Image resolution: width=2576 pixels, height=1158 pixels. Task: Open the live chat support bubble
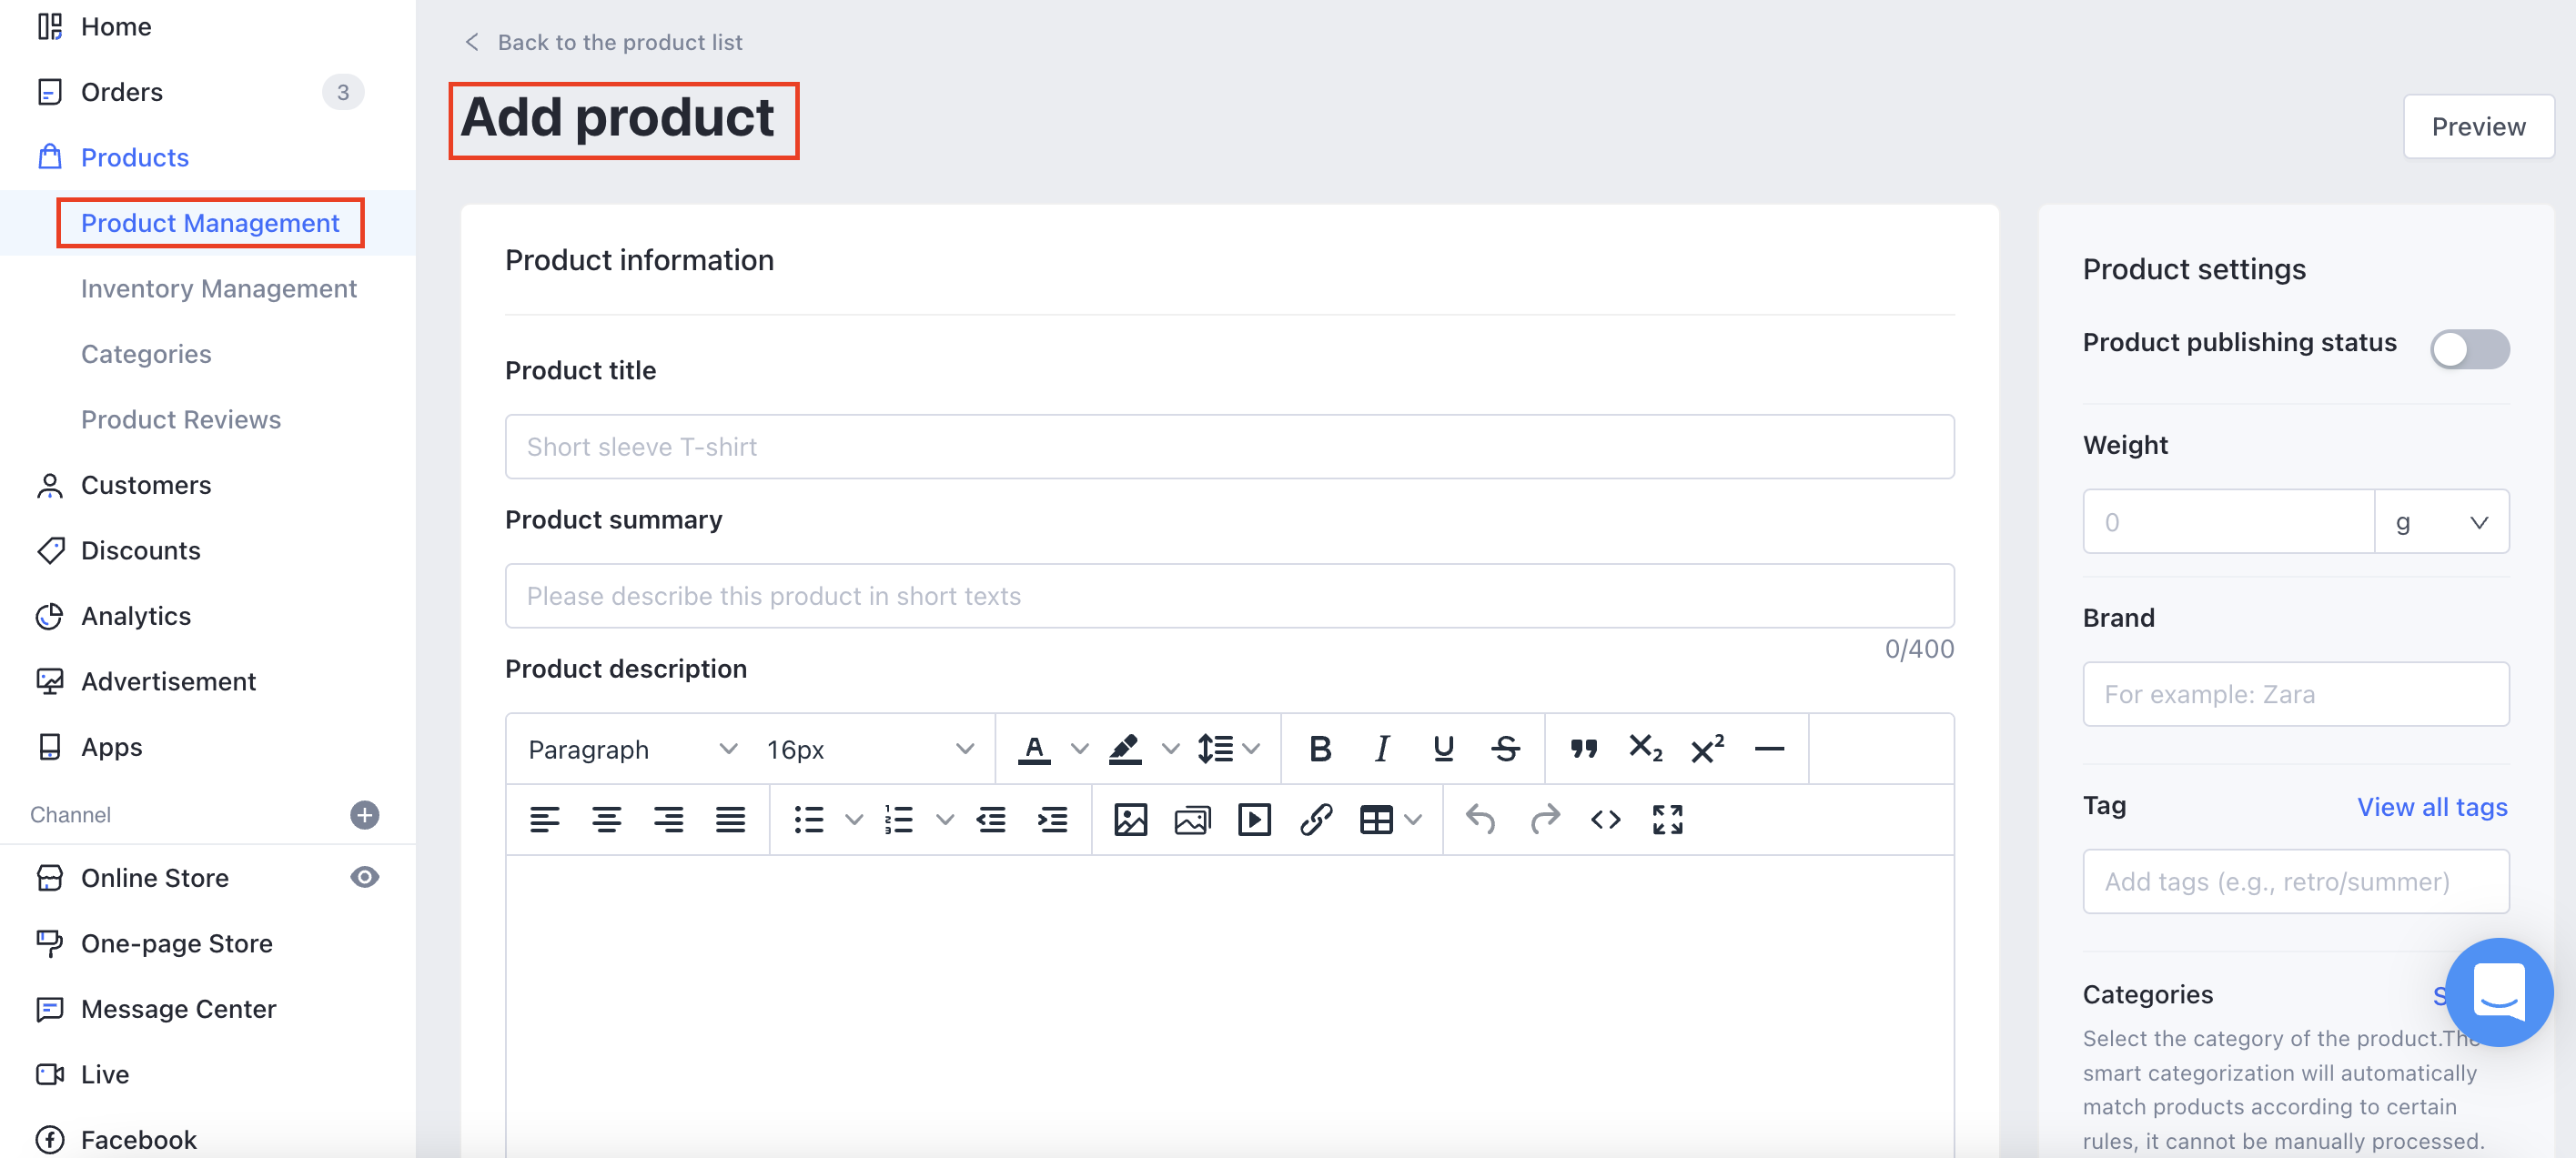(x=2498, y=991)
